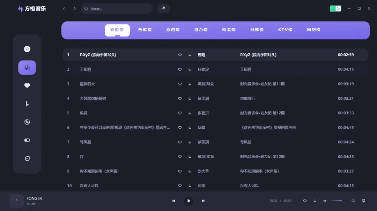The height and width of the screenshot is (211, 377).
Task: Favorite 你不知道的事（女声版）
Action: coord(180,171)
